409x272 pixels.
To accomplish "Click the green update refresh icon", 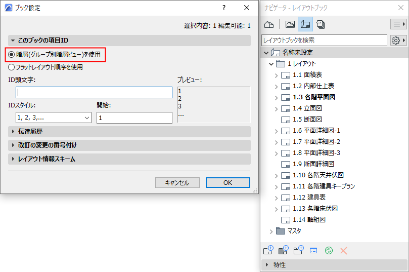I will click(329, 251).
